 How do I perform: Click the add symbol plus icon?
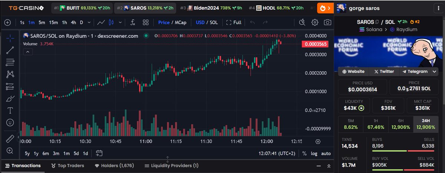(x=7, y=23)
